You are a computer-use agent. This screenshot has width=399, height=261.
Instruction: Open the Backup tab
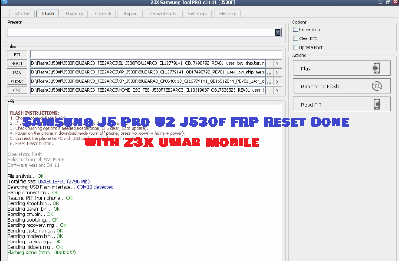click(x=74, y=14)
